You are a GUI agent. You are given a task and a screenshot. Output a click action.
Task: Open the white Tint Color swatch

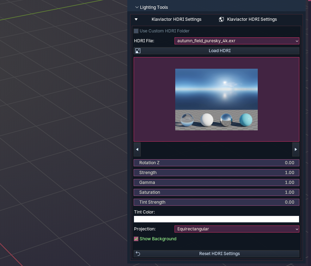217,219
